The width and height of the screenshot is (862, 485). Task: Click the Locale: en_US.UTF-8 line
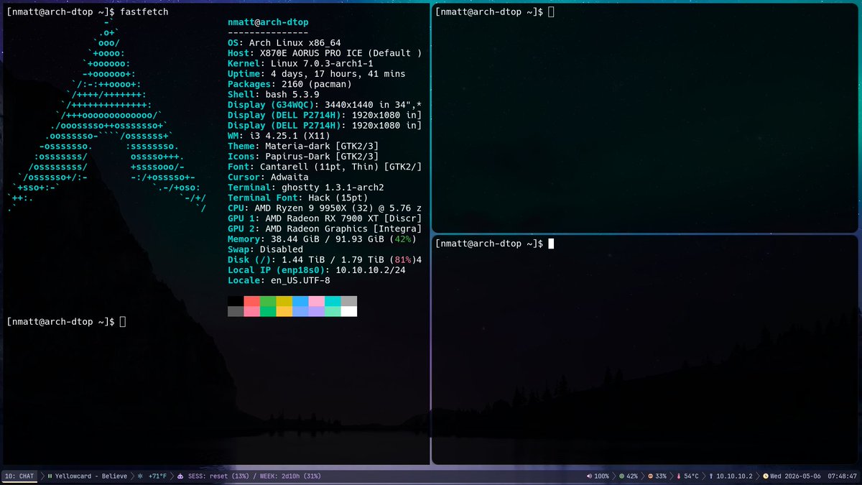point(279,280)
